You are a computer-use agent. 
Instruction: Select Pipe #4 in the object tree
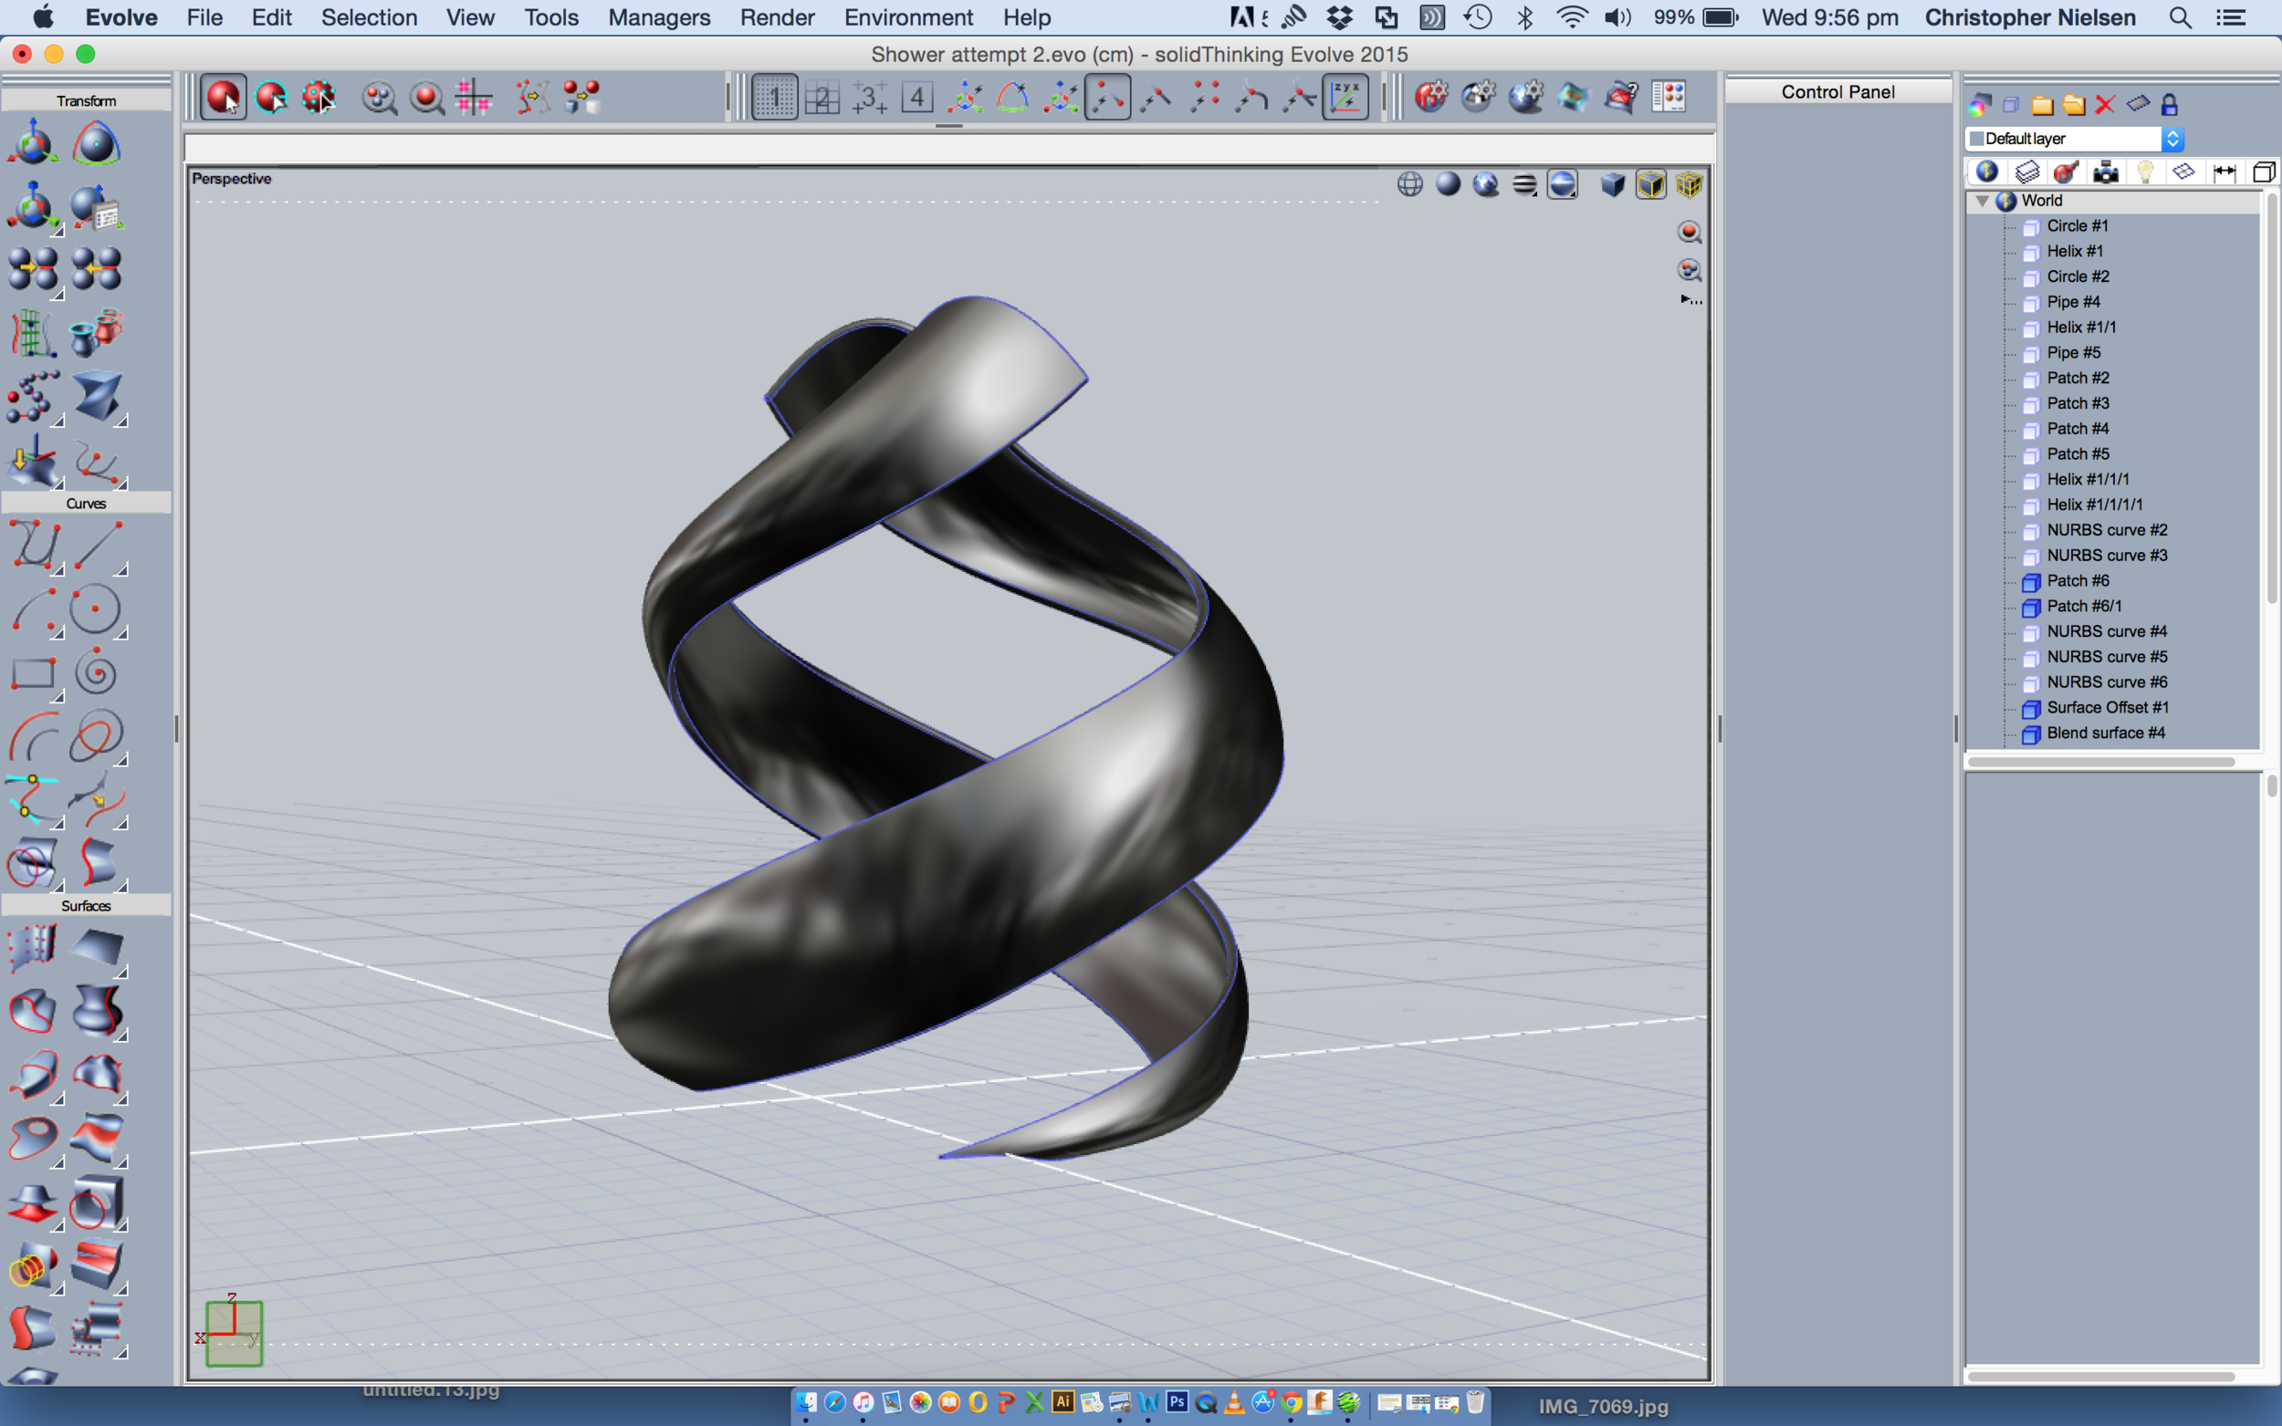(x=2073, y=302)
